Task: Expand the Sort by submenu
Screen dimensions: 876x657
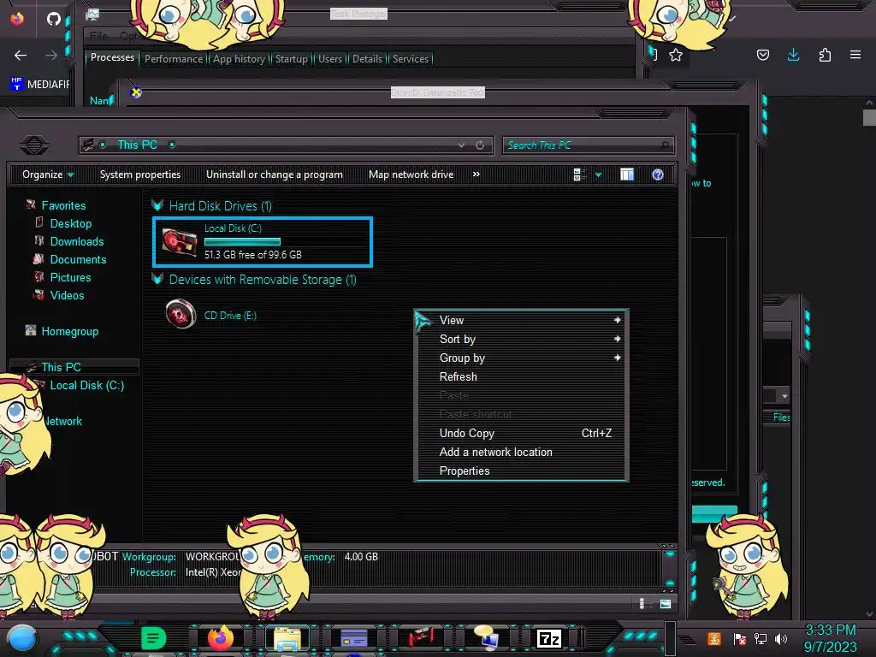Action: (521, 339)
